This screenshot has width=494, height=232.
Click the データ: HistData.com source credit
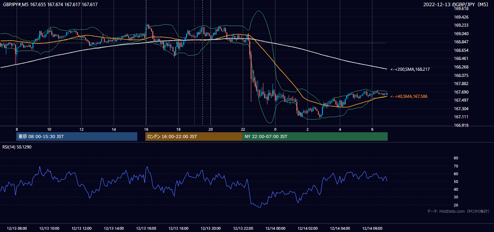[x=458, y=211]
